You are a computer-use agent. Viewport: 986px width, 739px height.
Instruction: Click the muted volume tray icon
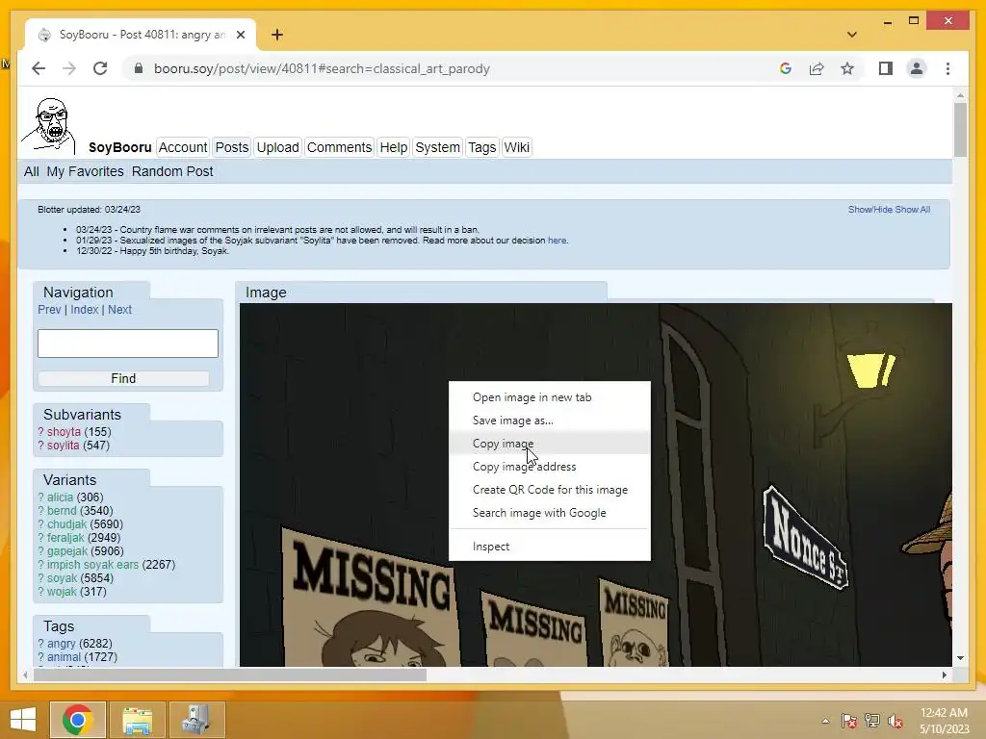[x=895, y=721]
